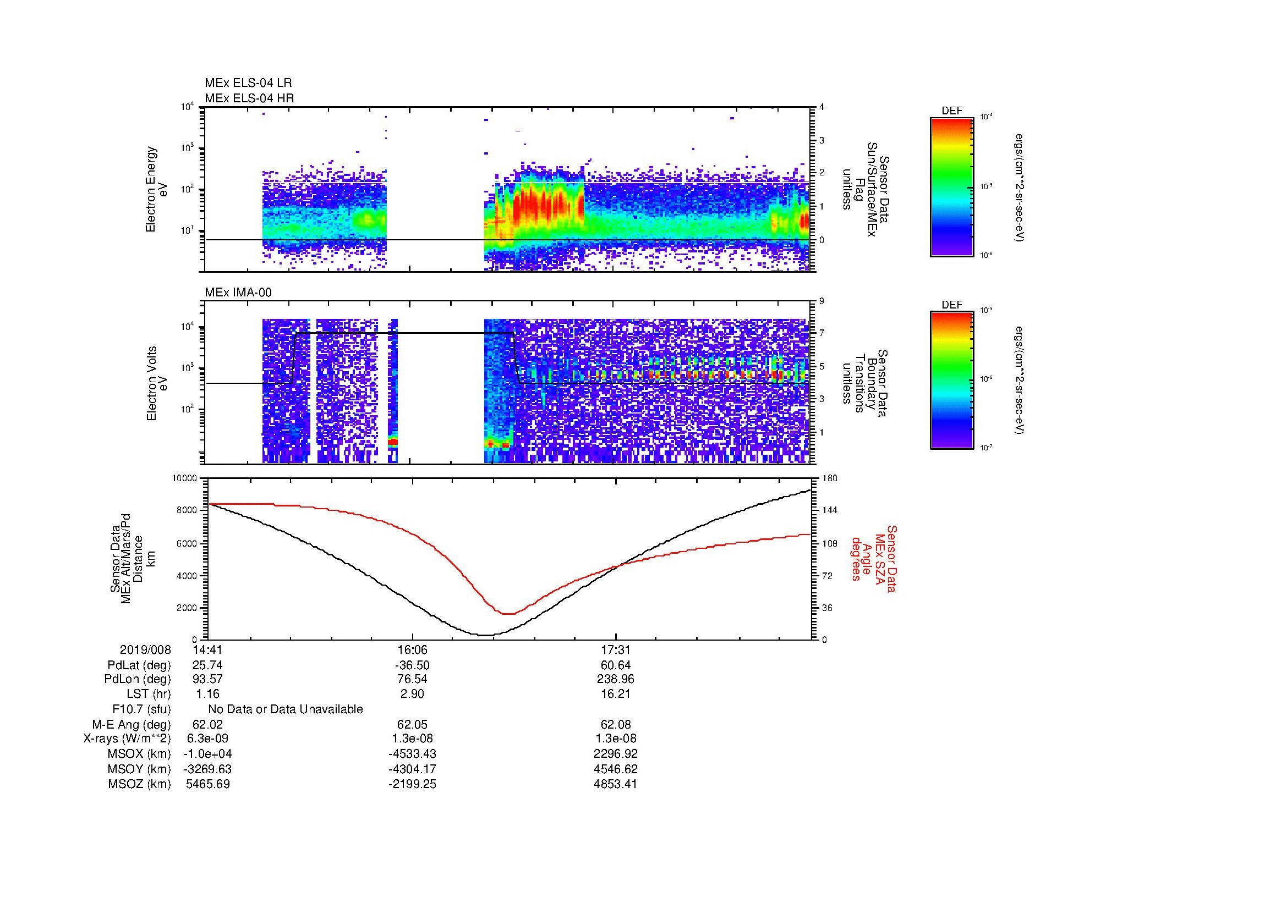
Task: Click the PdLon value '93.57'
Action: point(207,679)
